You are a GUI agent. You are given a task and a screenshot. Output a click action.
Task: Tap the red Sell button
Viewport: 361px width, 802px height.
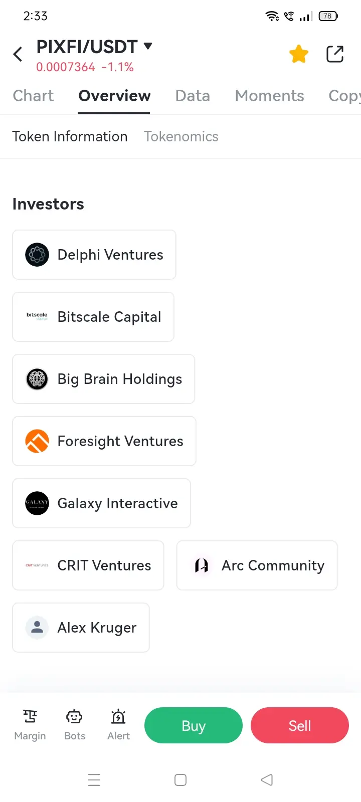coord(300,725)
